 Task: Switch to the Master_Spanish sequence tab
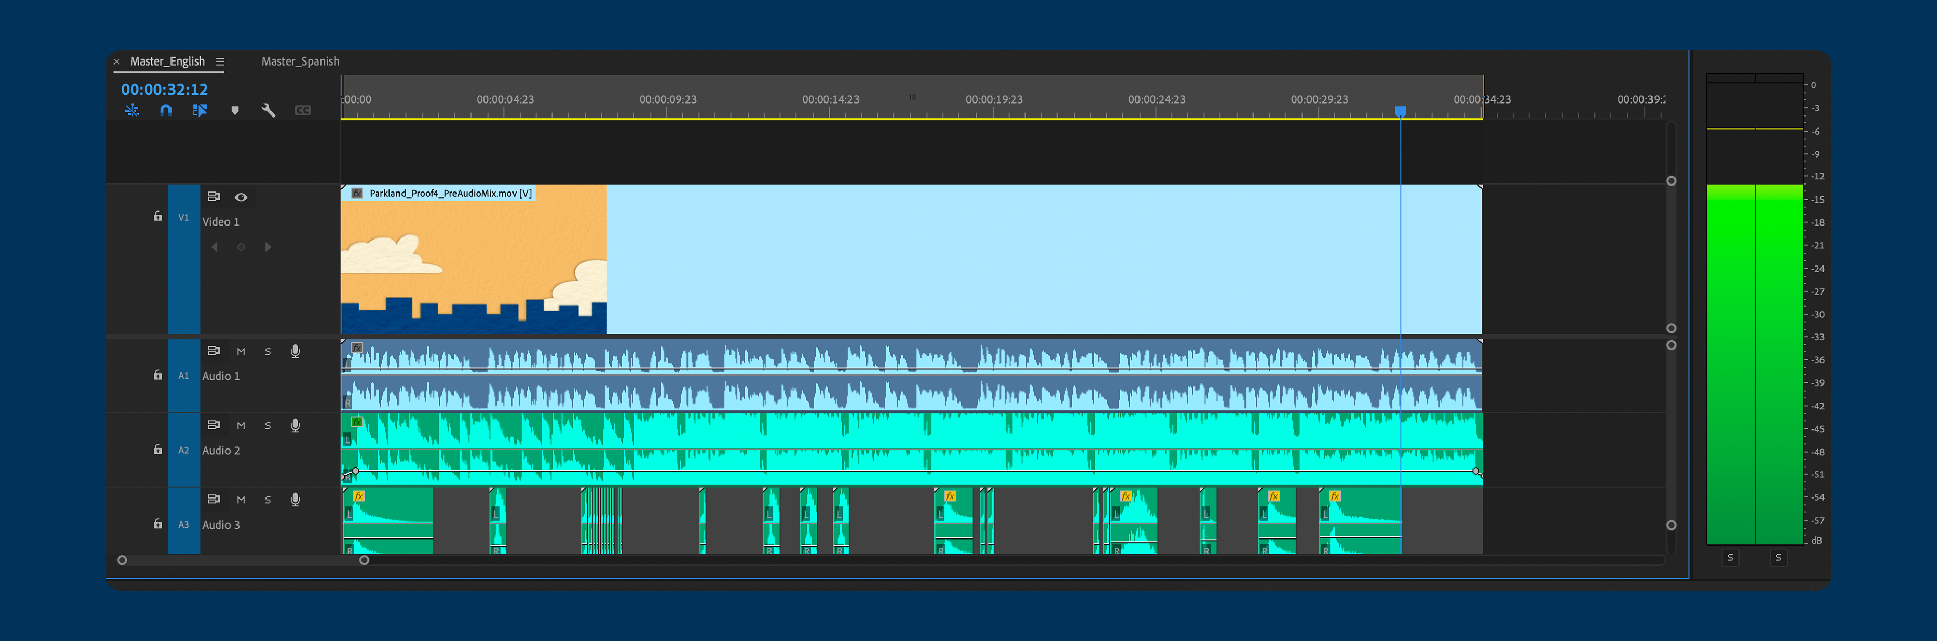coord(300,61)
